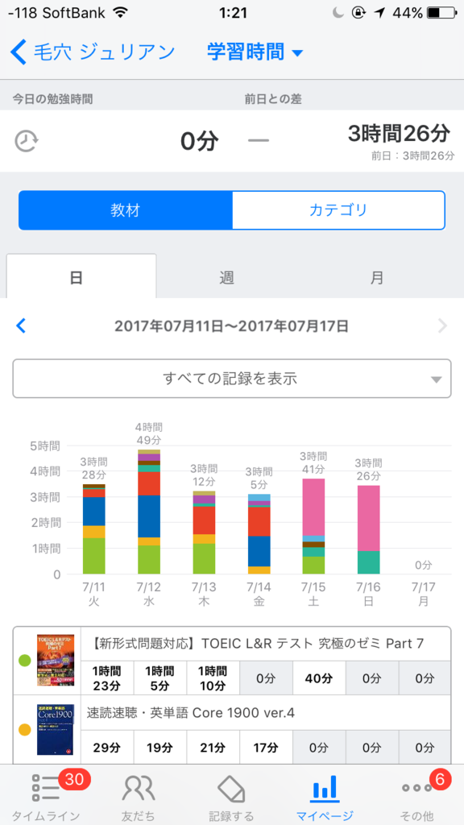Viewport: 464px width, 825px height.
Task: Open the すべての記録を表示 dropdown
Action: 232,379
